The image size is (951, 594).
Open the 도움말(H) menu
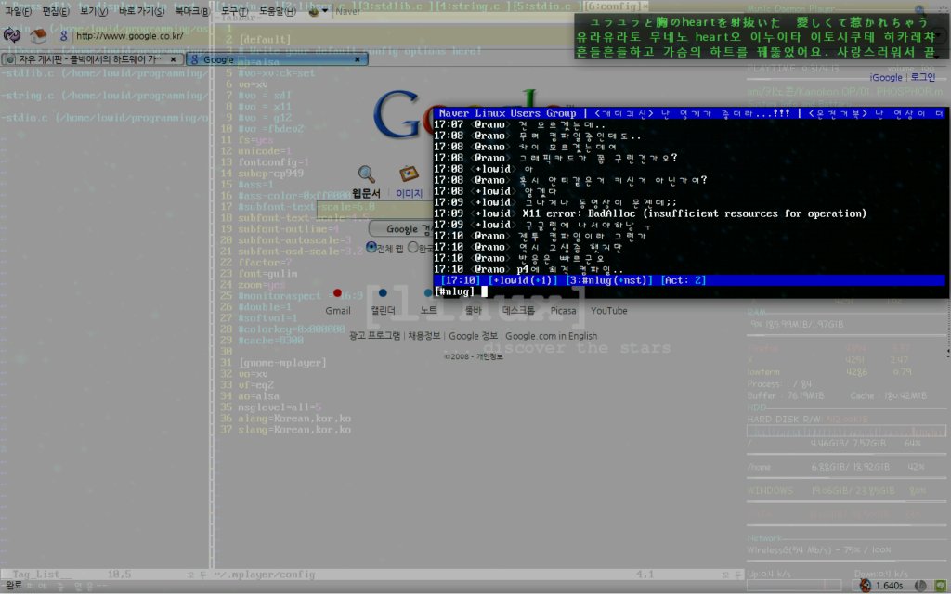coord(277,11)
